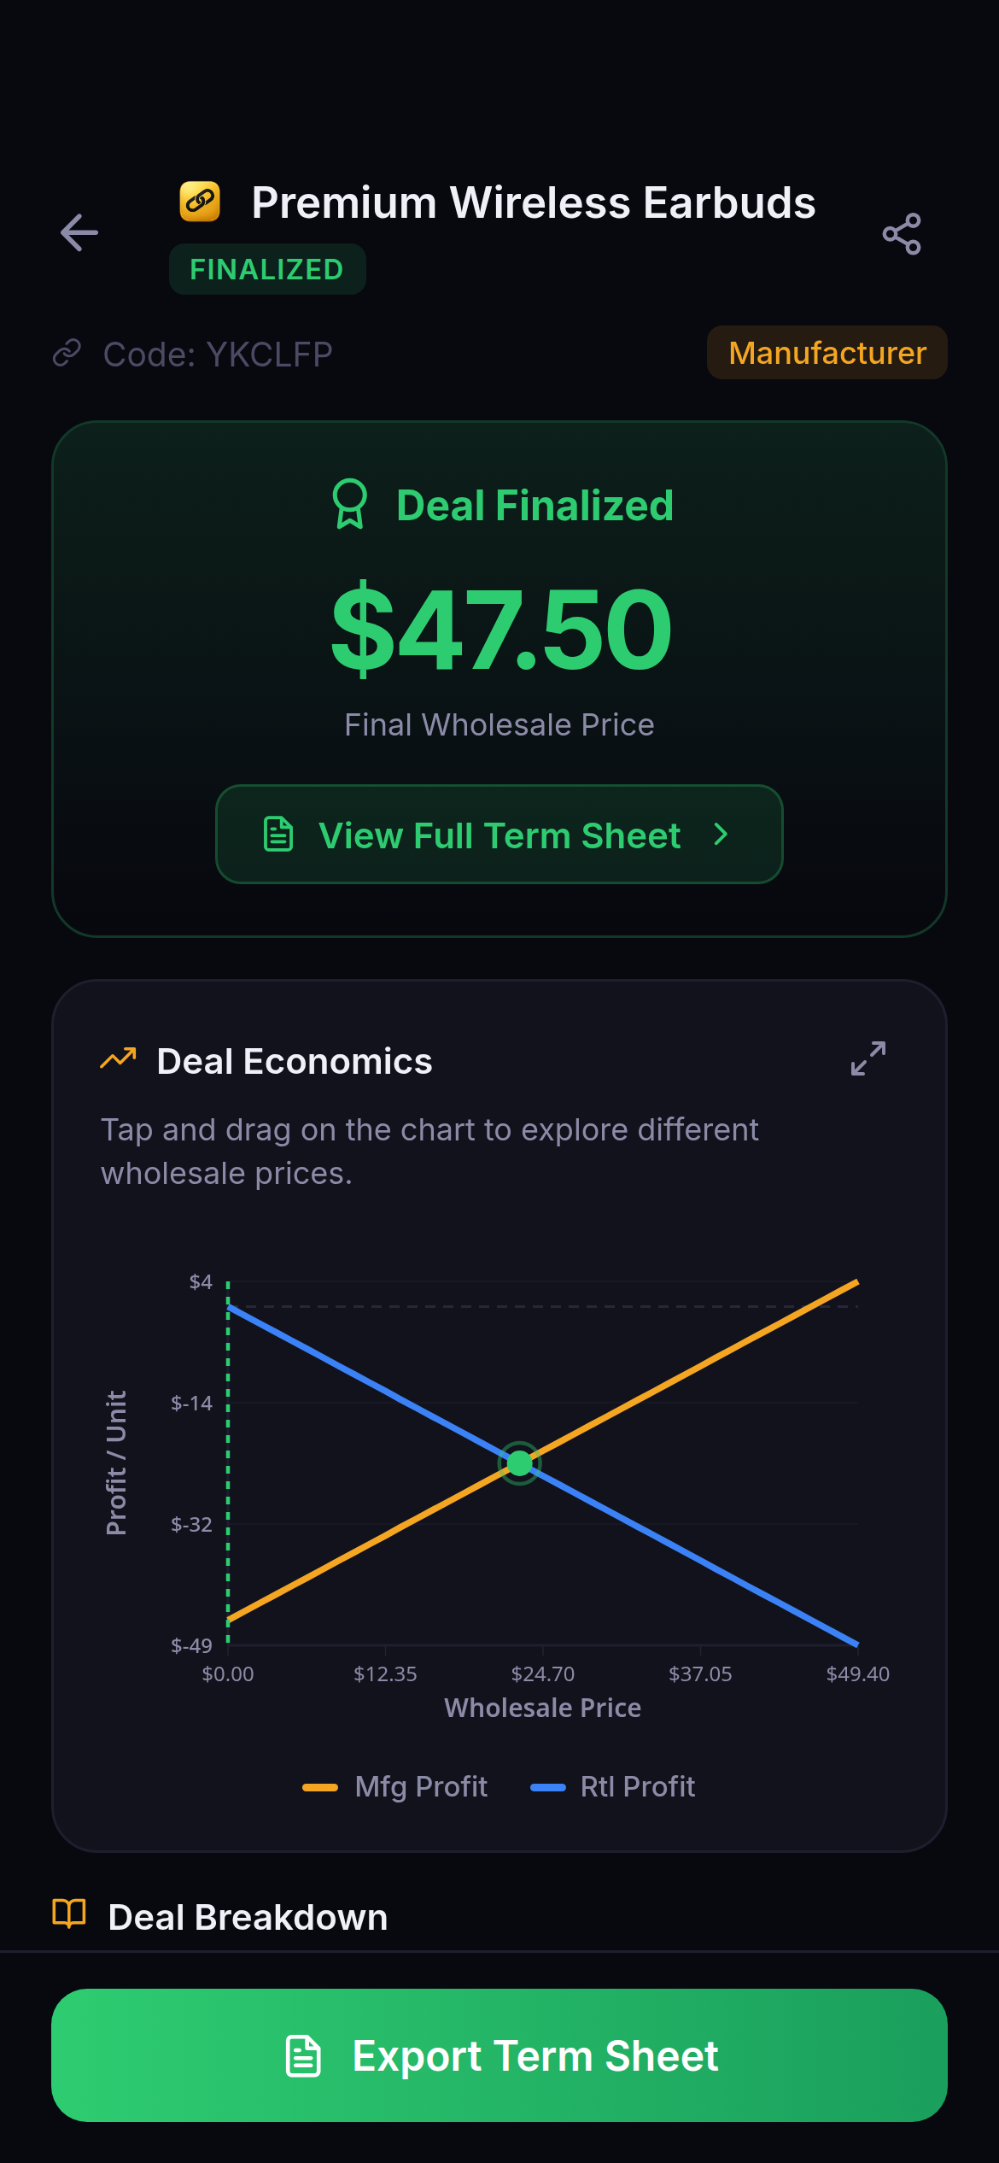Expand the Deal Economics chart fullscreen

click(x=868, y=1058)
